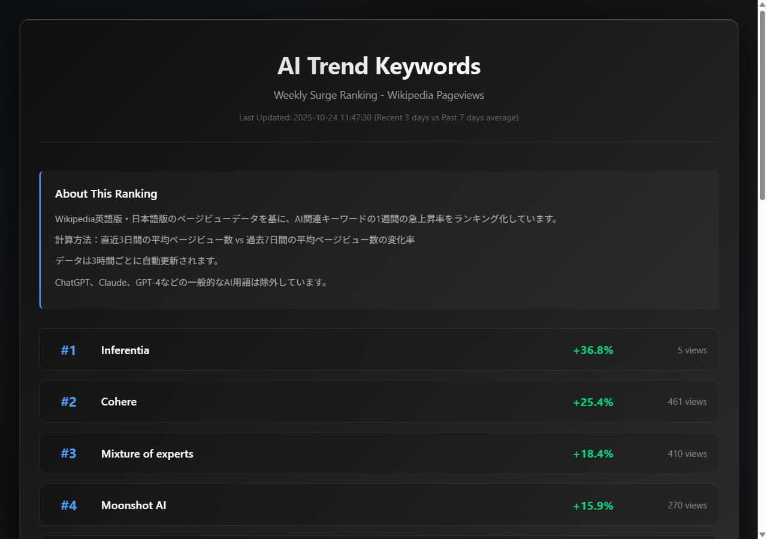Click the #1 rank badge

[68, 350]
